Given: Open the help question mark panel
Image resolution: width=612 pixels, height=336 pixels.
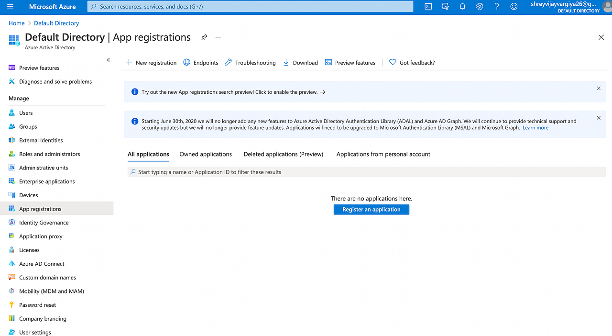Looking at the screenshot, I should click(x=497, y=7).
